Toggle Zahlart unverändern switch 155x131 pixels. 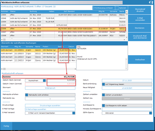pyautogui.click(x=103, y=95)
